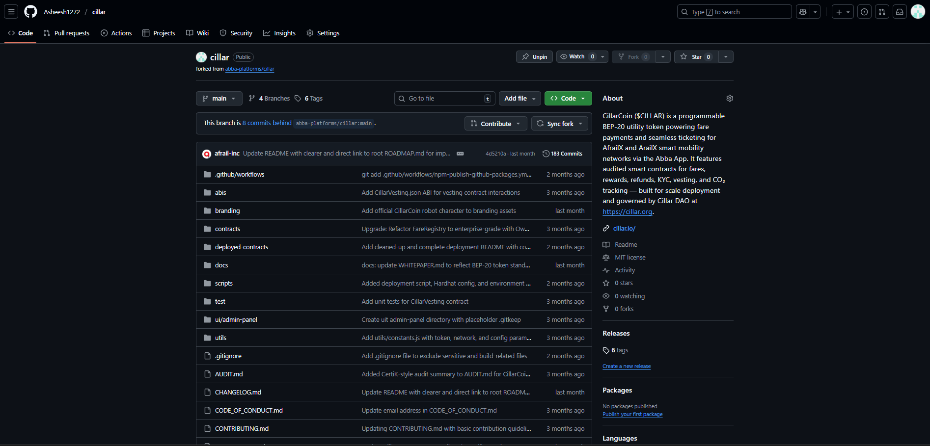This screenshot has height=446, width=930.
Task: Click Create a new release link
Action: coord(627,366)
